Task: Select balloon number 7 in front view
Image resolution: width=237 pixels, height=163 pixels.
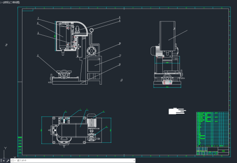Action: click(x=38, y=18)
